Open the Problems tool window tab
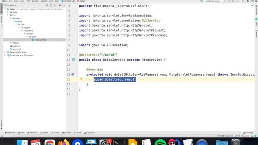Image resolution: width=258 pixels, height=145 pixels. tap(10, 133)
